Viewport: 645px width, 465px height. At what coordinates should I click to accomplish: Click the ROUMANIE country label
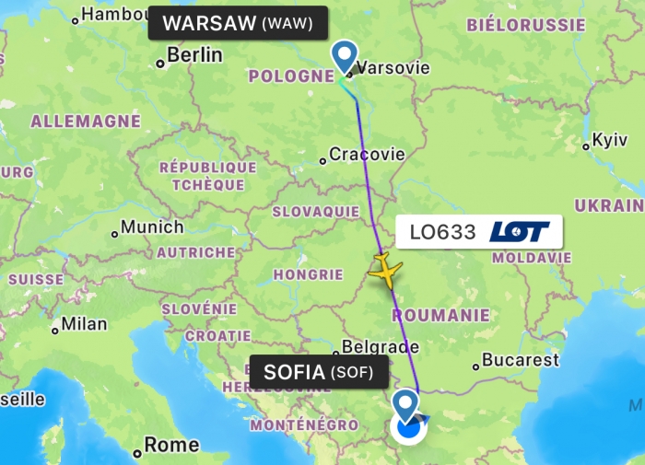440,315
